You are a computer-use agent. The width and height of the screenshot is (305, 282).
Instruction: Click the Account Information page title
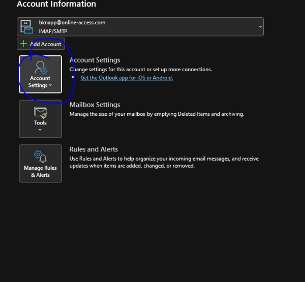pyautogui.click(x=56, y=4)
